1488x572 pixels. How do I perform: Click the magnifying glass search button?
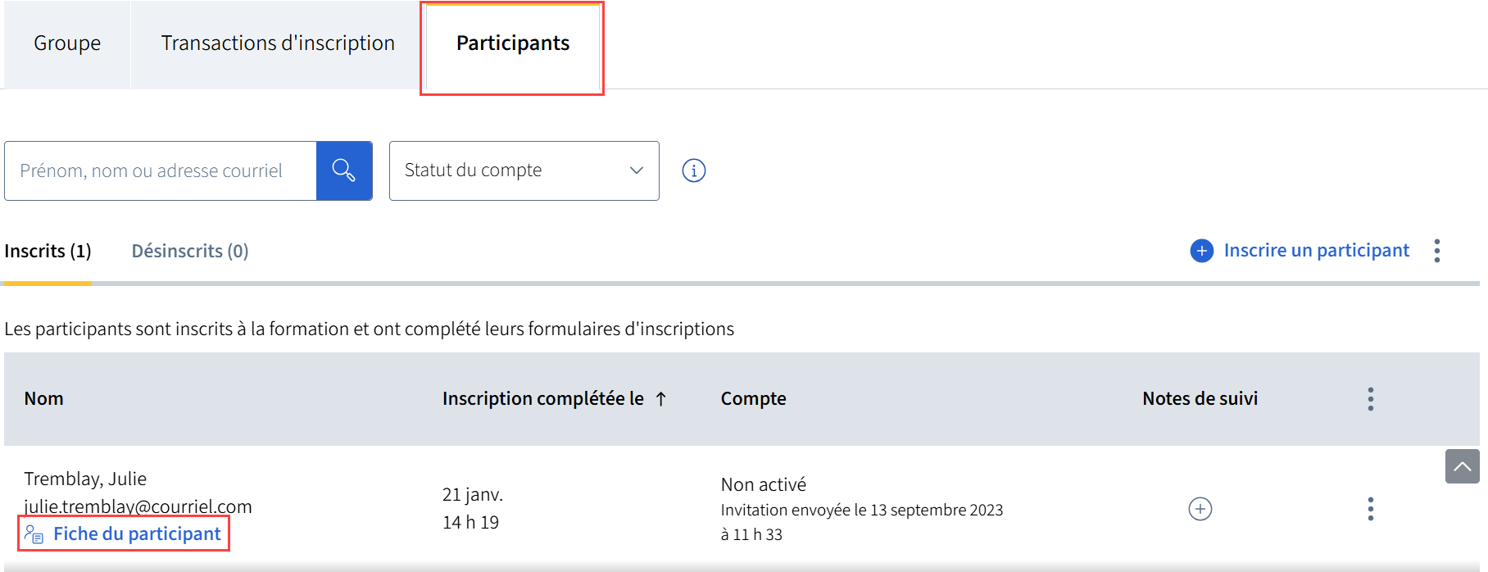(x=344, y=170)
